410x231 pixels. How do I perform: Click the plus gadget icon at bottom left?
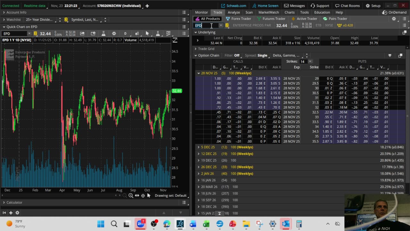pos(11,213)
